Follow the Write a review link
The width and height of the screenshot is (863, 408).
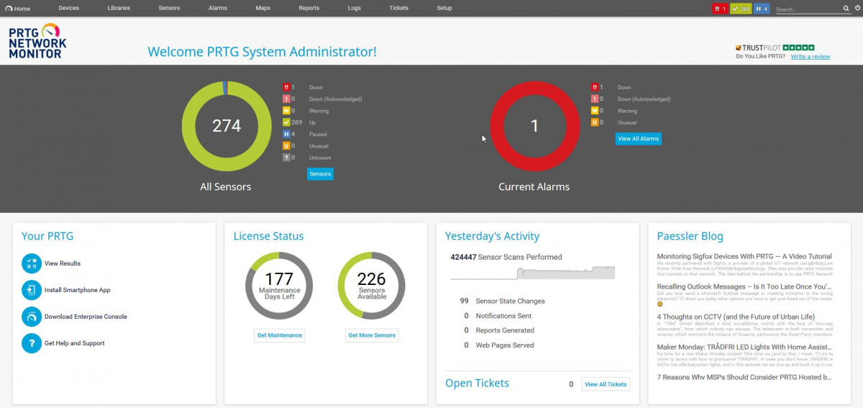pyautogui.click(x=810, y=57)
